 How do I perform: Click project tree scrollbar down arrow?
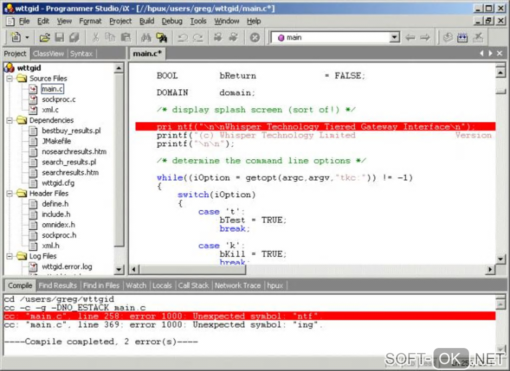118,269
